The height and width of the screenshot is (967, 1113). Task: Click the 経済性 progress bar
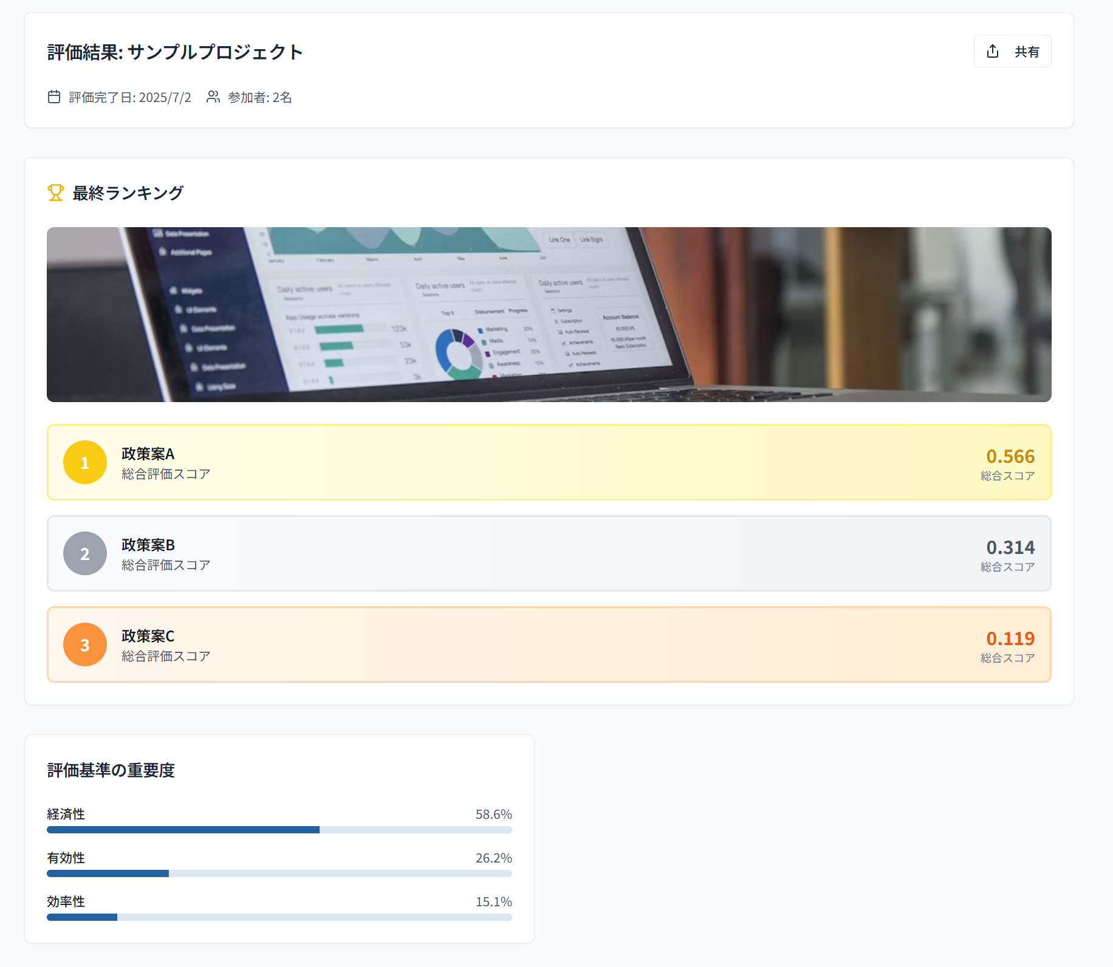click(x=279, y=830)
